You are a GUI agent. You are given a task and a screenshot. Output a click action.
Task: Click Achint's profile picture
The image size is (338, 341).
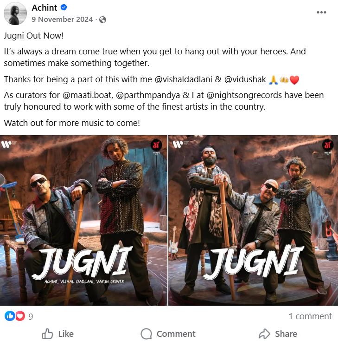pos(15,13)
